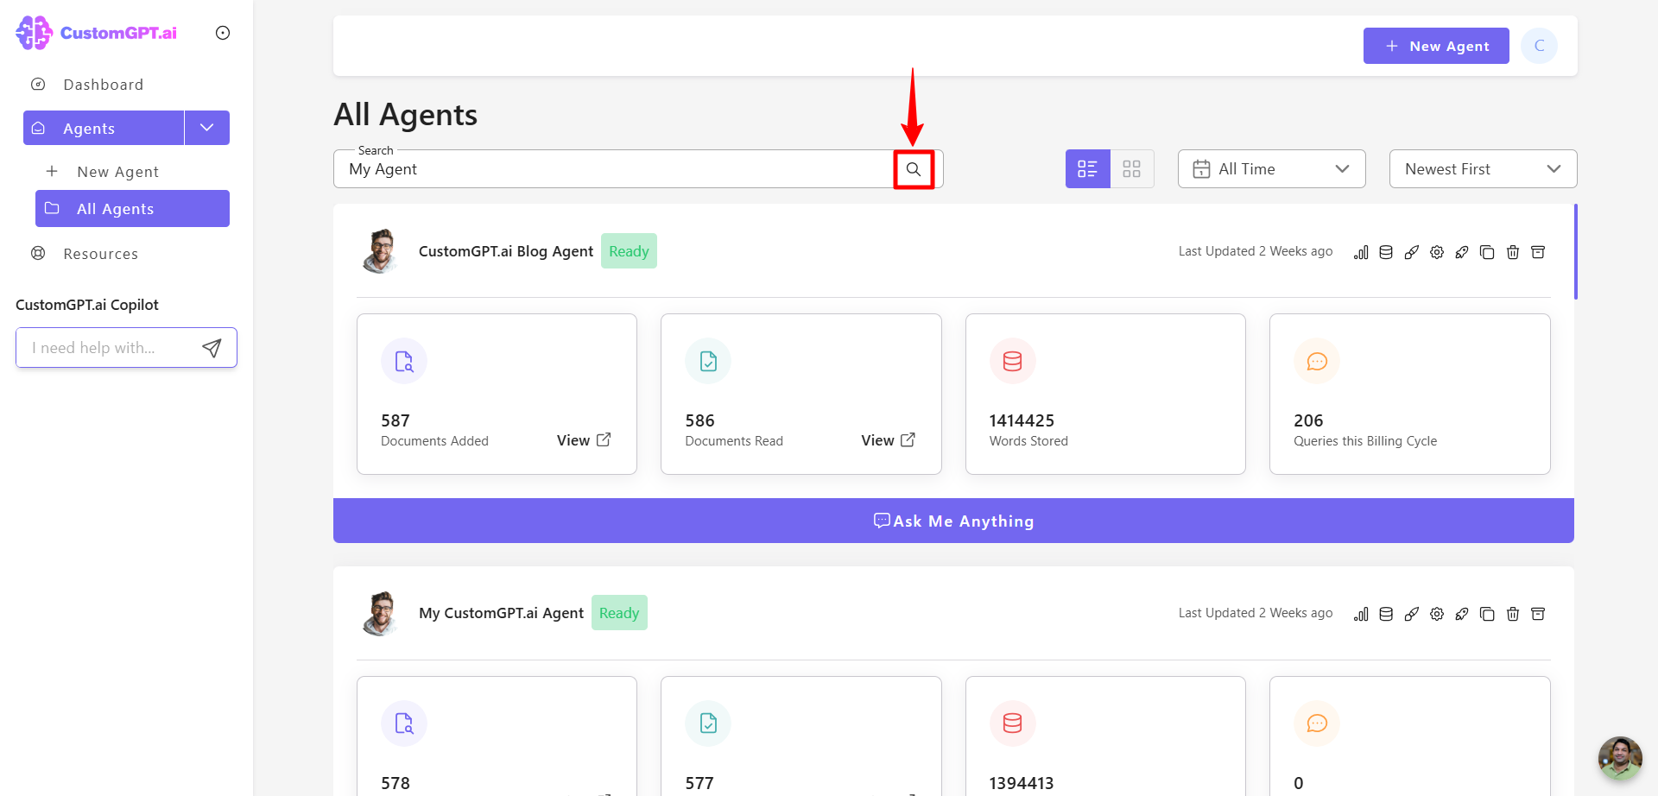Archive My CustomGPT.ai Agent
This screenshot has width=1658, height=796.
point(1538,614)
